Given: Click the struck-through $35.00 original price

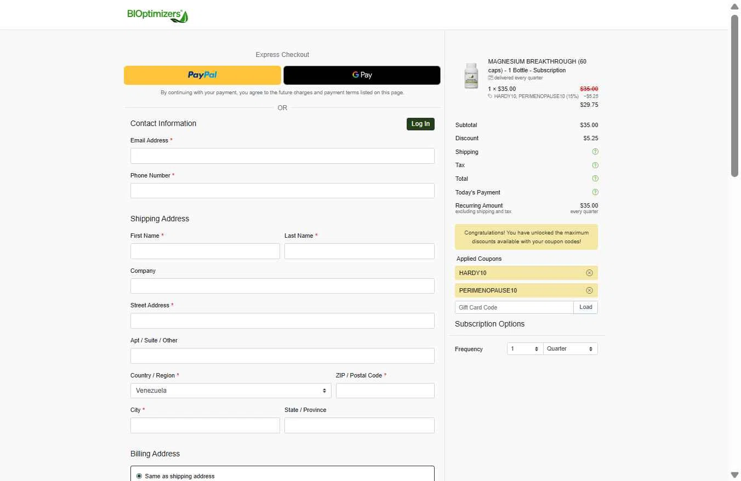Looking at the screenshot, I should pos(589,89).
